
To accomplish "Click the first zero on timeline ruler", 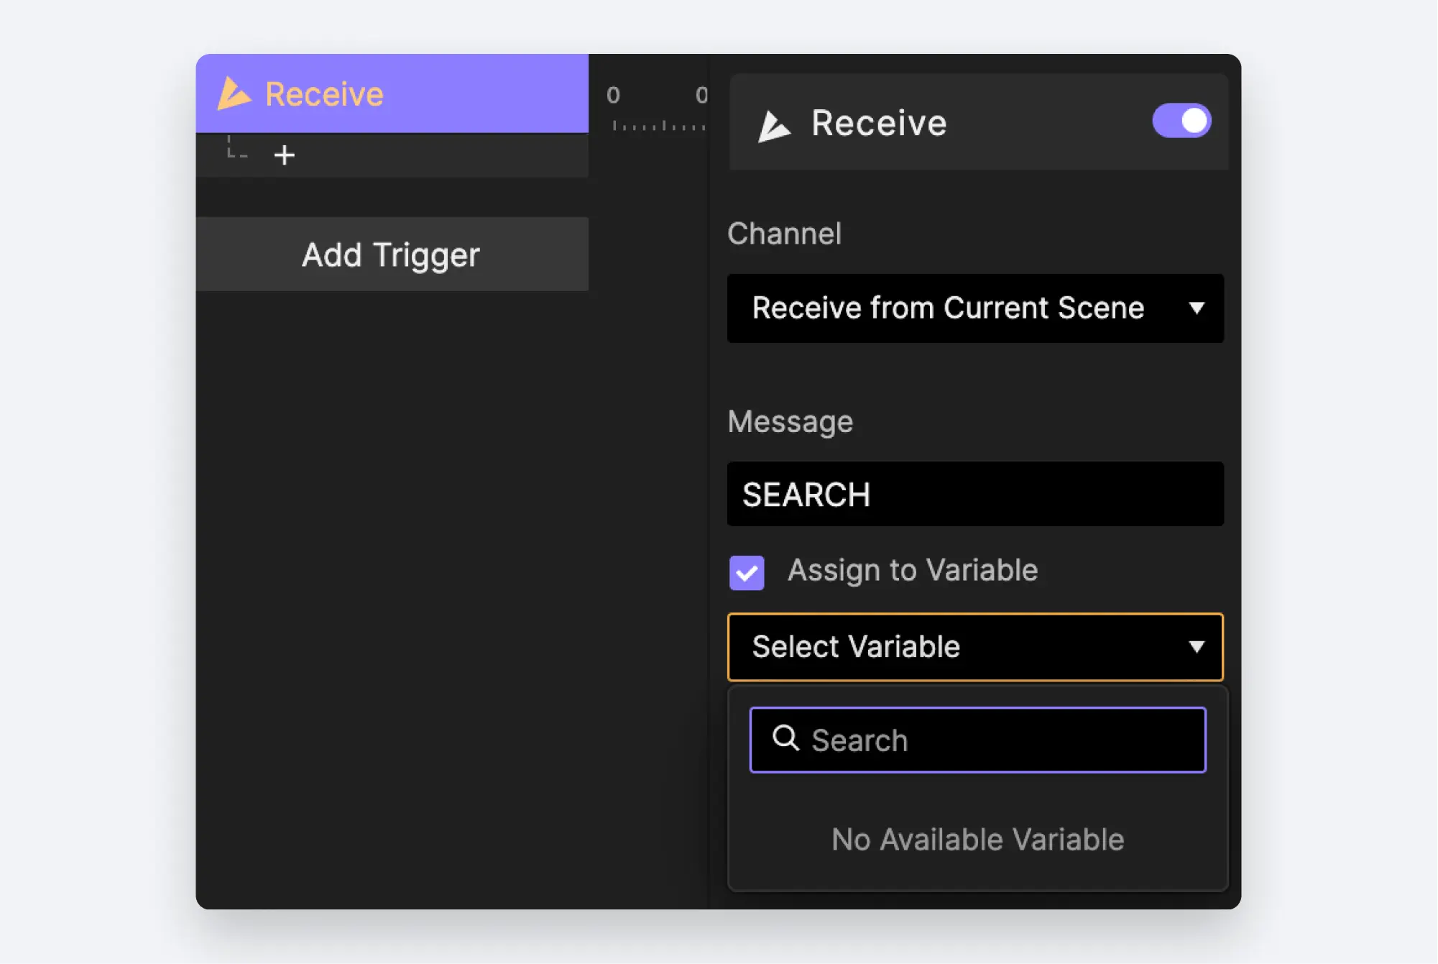I will pos(613,95).
